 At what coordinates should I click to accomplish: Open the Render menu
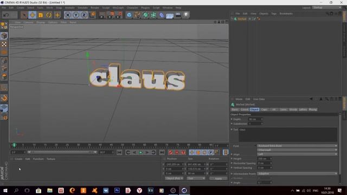point(95,8)
